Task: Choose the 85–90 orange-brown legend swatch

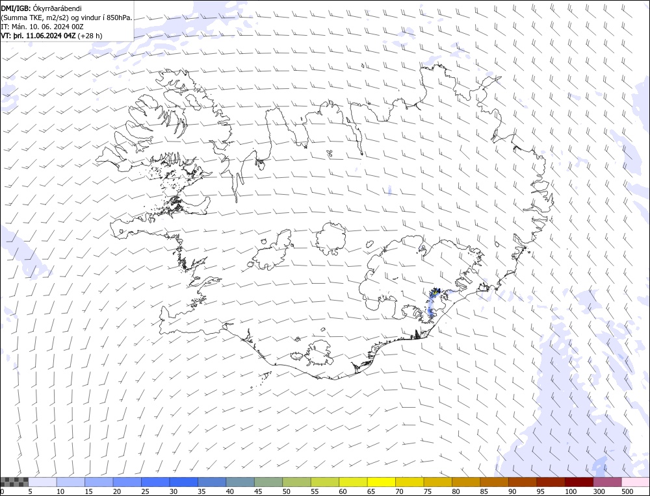Action: (x=494, y=482)
